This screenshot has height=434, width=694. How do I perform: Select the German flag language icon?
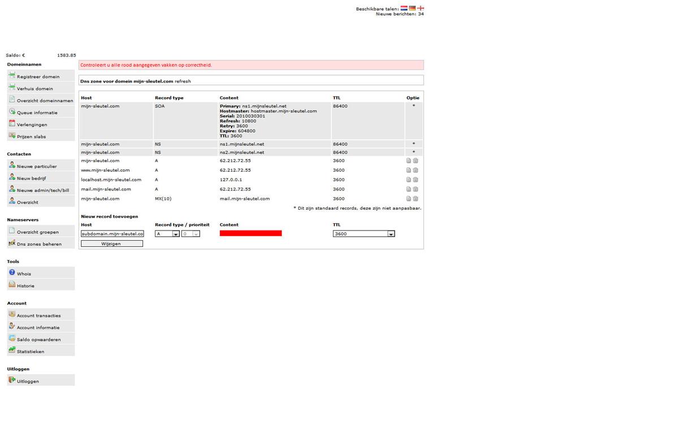click(x=412, y=8)
